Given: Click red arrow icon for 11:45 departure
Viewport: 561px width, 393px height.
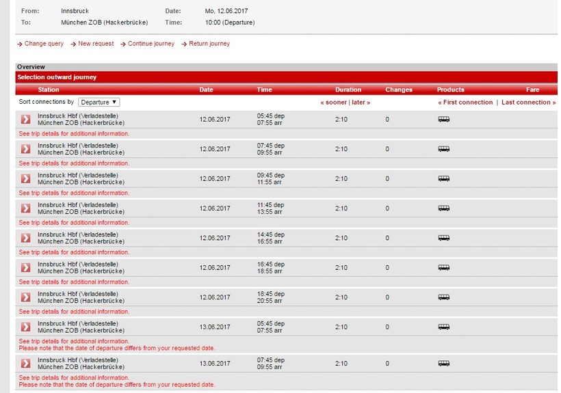Looking at the screenshot, I should [25, 208].
